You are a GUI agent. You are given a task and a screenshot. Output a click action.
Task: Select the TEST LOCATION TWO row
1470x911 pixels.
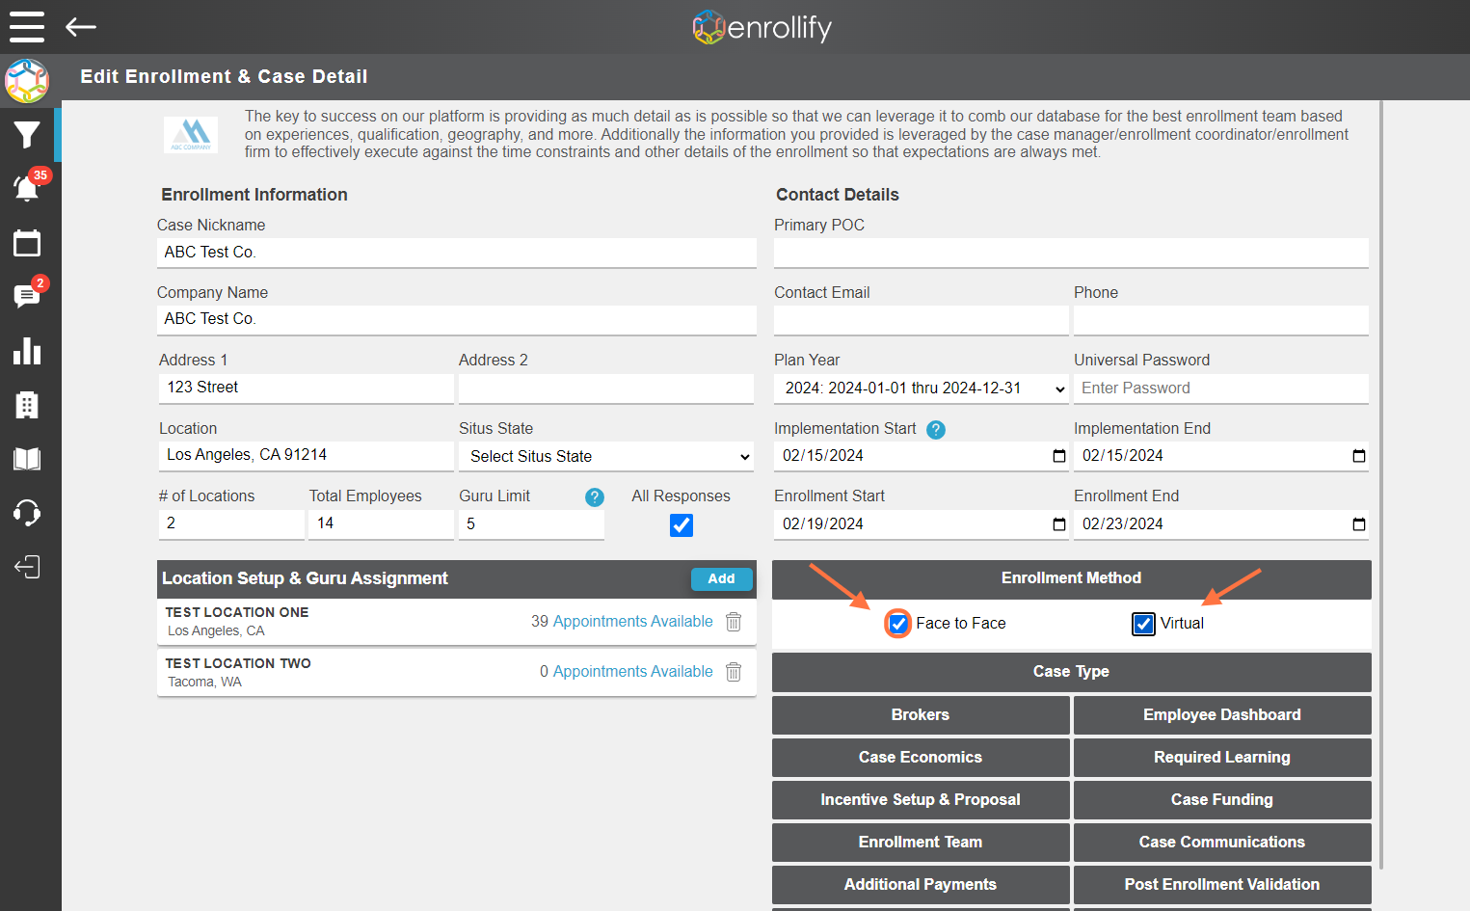coord(456,672)
